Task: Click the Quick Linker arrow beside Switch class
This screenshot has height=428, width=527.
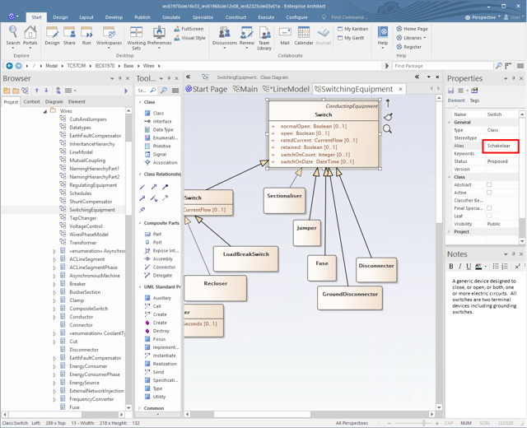Action: click(x=388, y=104)
